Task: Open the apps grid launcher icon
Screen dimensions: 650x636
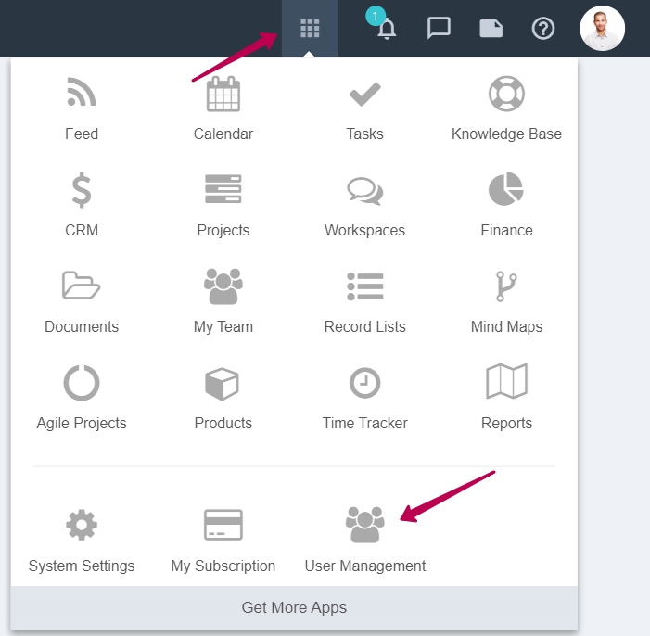Action: [310, 28]
